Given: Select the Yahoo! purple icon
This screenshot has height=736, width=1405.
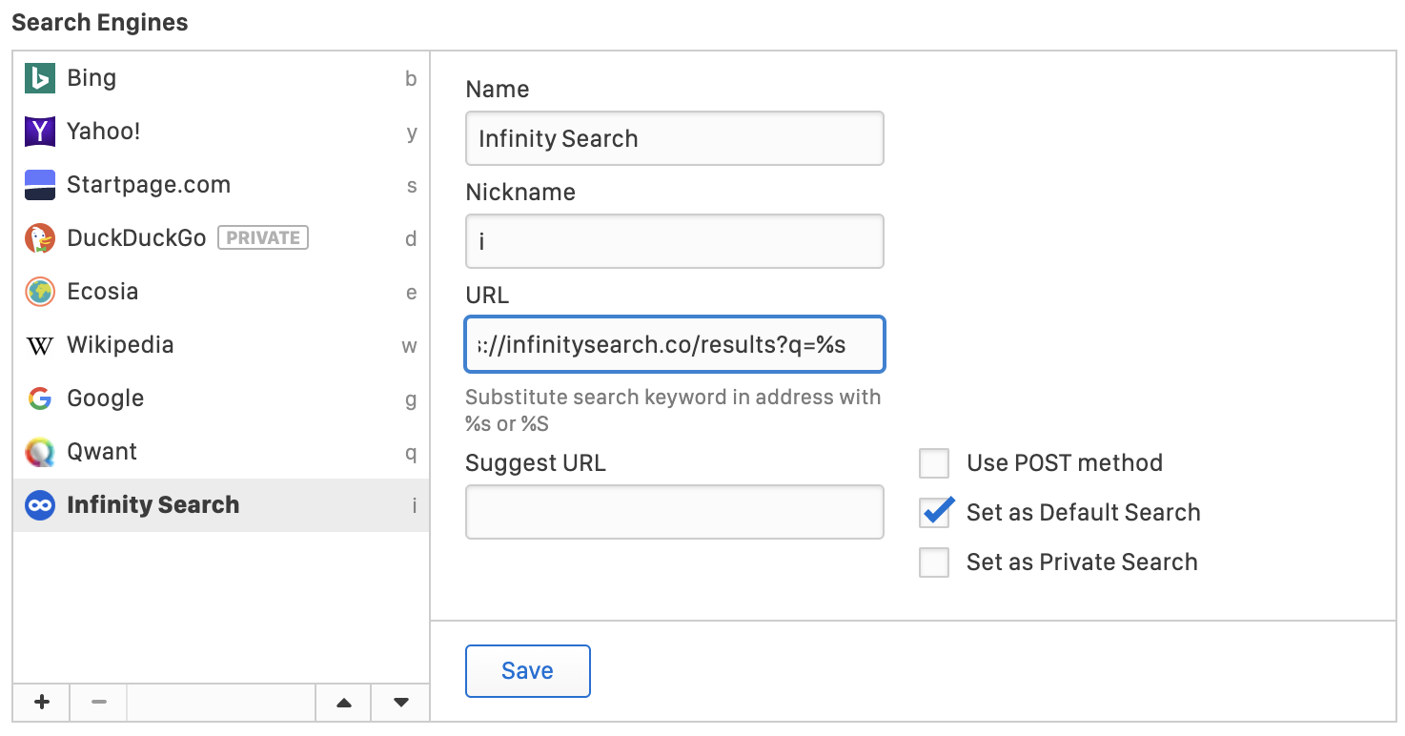Looking at the screenshot, I should tap(40, 132).
